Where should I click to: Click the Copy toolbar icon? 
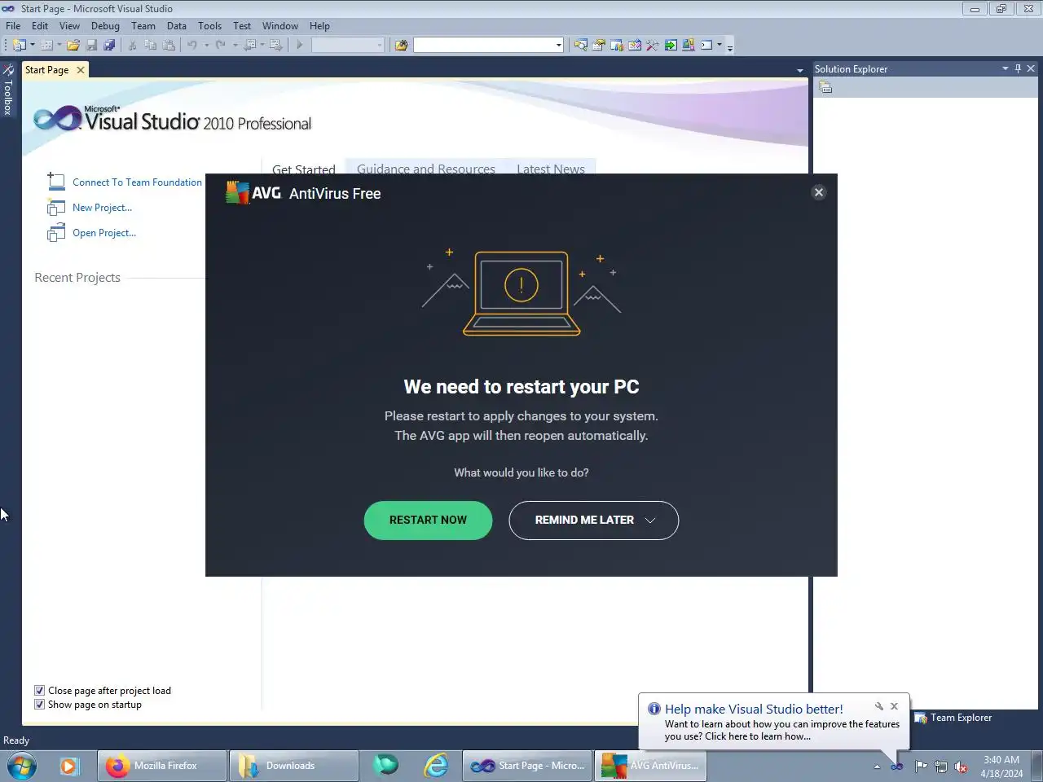point(150,45)
